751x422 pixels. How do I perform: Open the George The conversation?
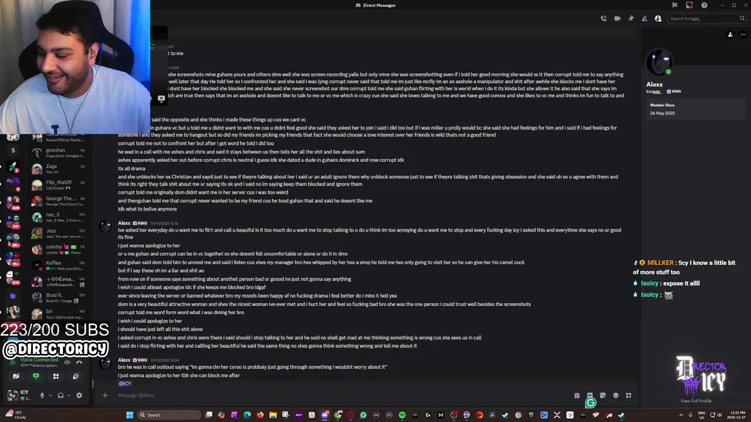pyautogui.click(x=59, y=201)
